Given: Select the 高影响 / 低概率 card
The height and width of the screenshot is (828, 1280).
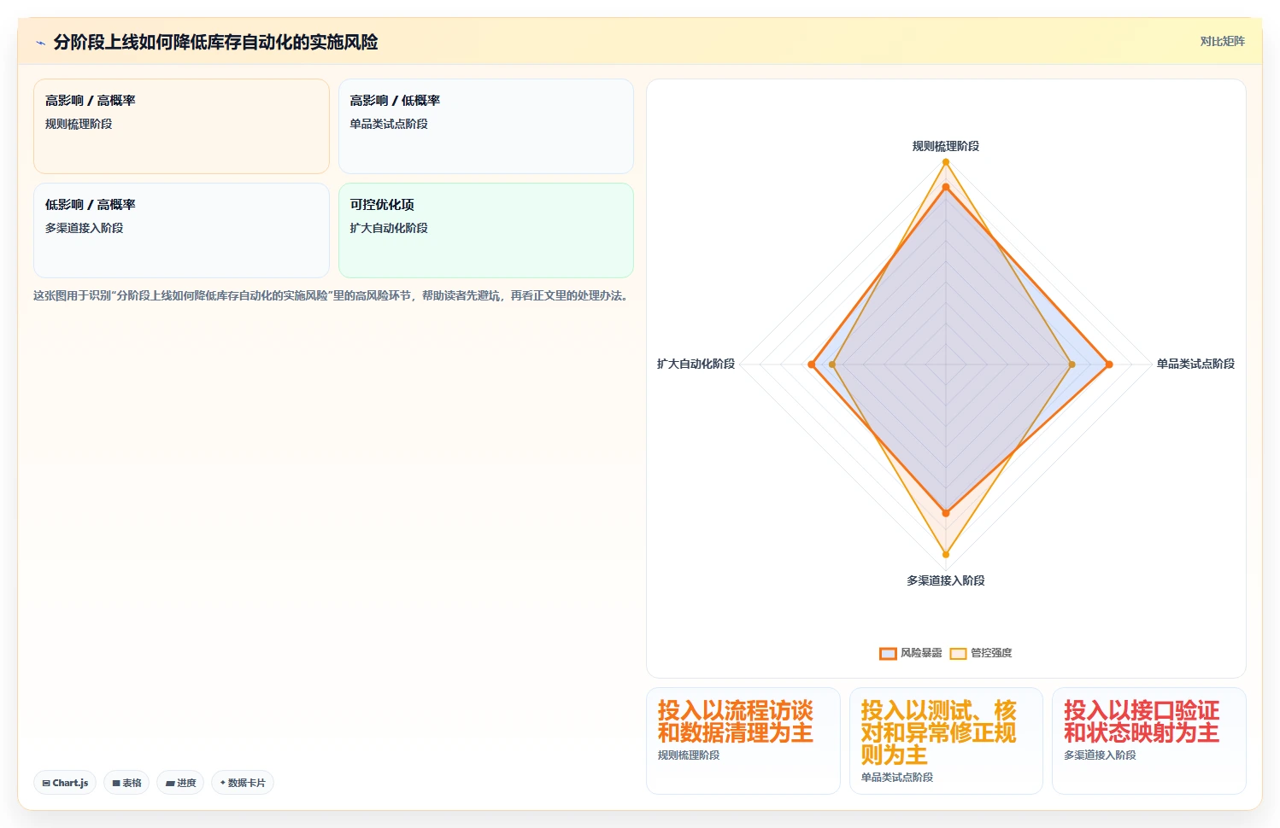Looking at the screenshot, I should [486, 126].
